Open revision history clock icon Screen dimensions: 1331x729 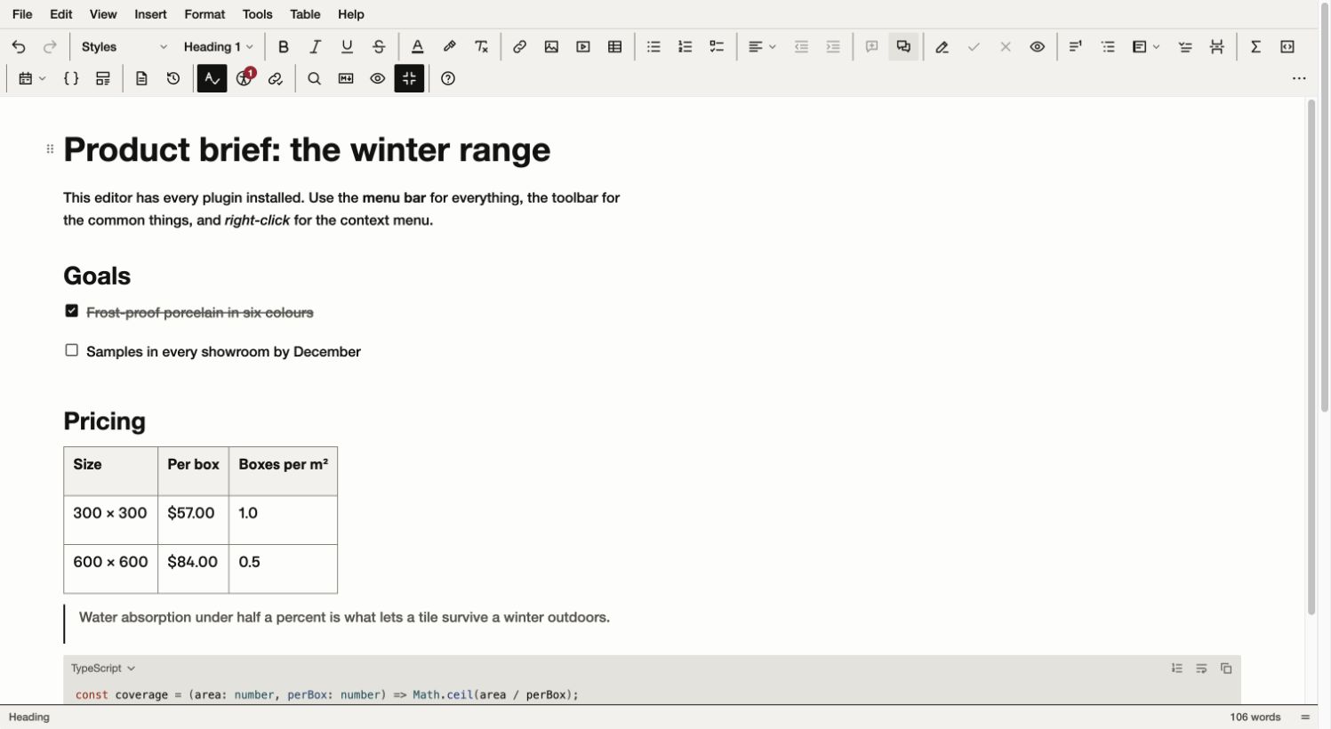173,79
